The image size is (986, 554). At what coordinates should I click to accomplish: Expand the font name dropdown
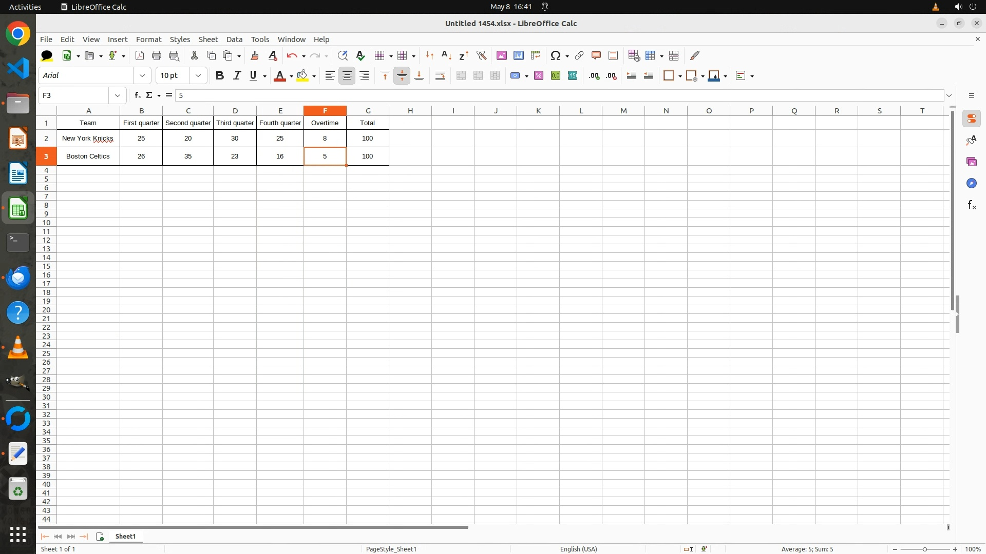pos(142,76)
